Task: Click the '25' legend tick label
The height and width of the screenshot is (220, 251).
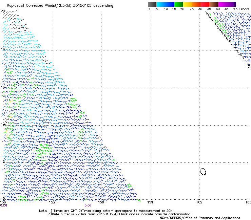Action: (192, 9)
